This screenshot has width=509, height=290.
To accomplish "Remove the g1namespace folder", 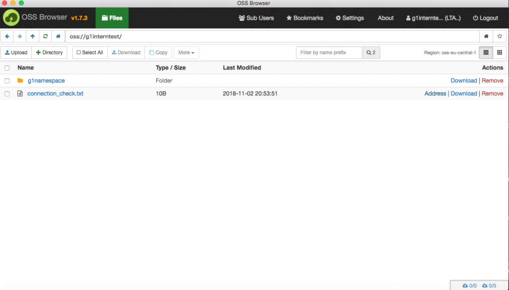I will 493,80.
